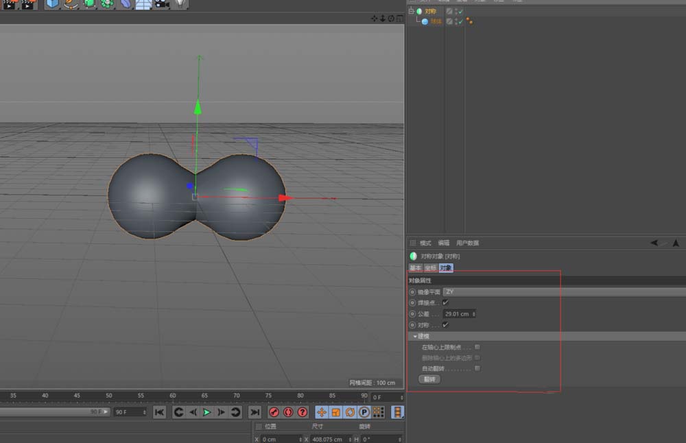Toggle position keyframe recording icon
This screenshot has width=686, height=443.
coord(322,412)
